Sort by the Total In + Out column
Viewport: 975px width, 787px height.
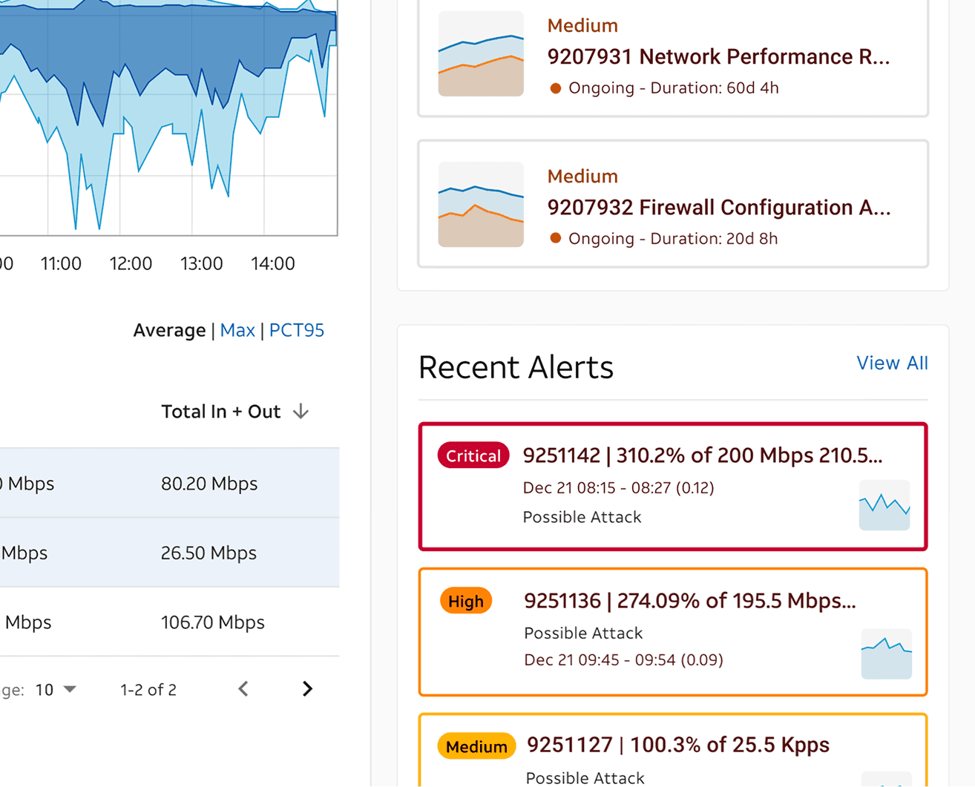[x=221, y=412]
